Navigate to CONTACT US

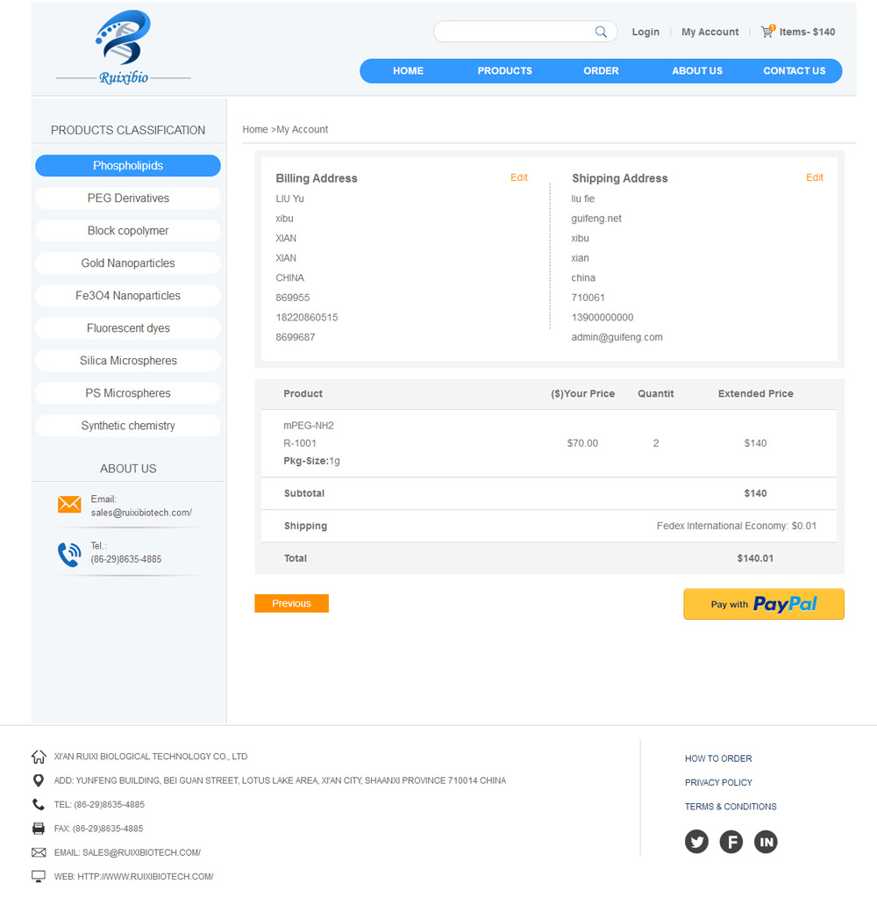click(794, 71)
